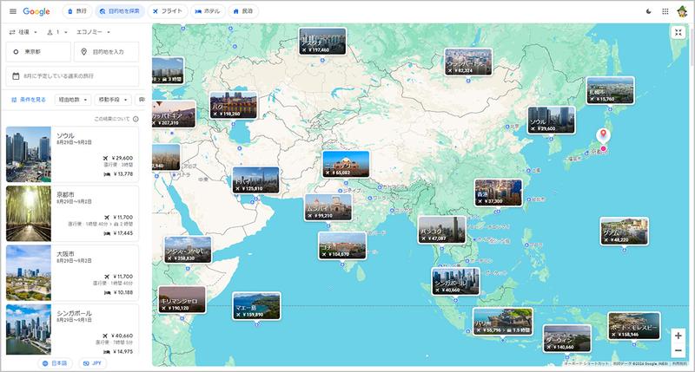Select the ソウル ¥29,600 map card
Screen dimensions: 695x372
[x=551, y=120]
